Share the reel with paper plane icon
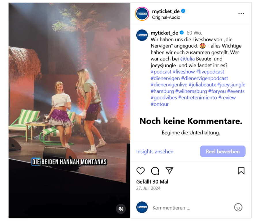 [x=169, y=171]
